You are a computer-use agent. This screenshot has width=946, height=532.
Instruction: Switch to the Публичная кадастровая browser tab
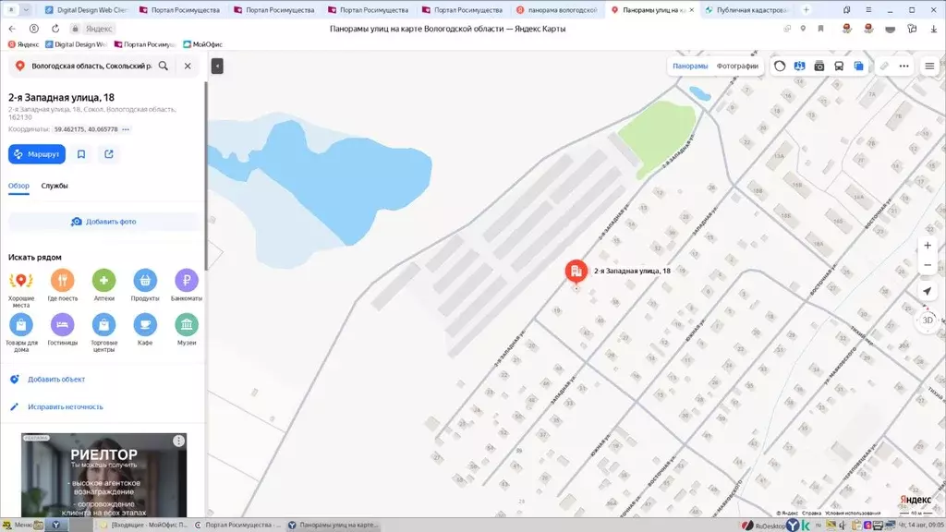746,9
